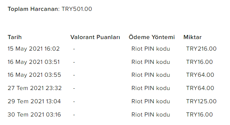Click the TRY216.00 amount

pos(201,49)
